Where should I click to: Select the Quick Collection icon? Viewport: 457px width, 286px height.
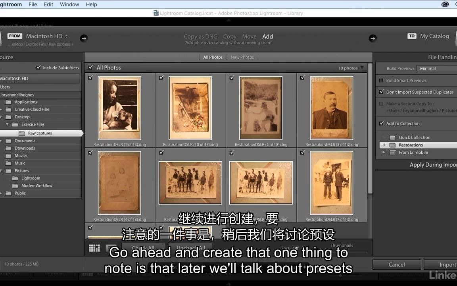click(x=393, y=137)
